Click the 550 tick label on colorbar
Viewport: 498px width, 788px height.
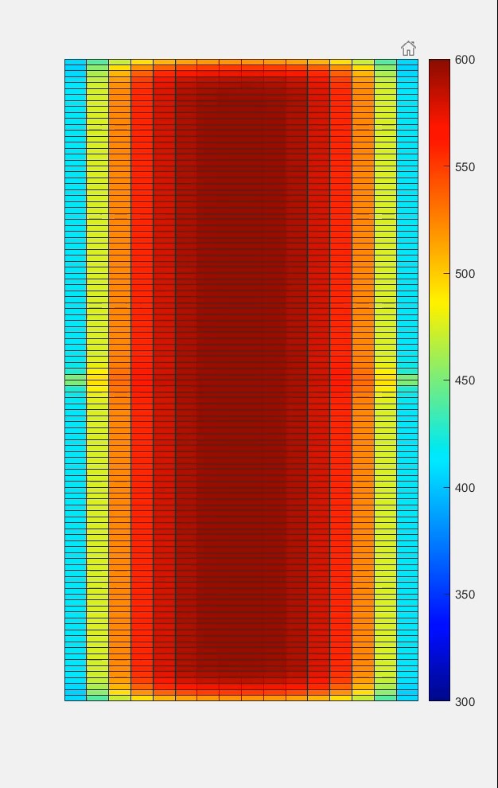tap(465, 167)
